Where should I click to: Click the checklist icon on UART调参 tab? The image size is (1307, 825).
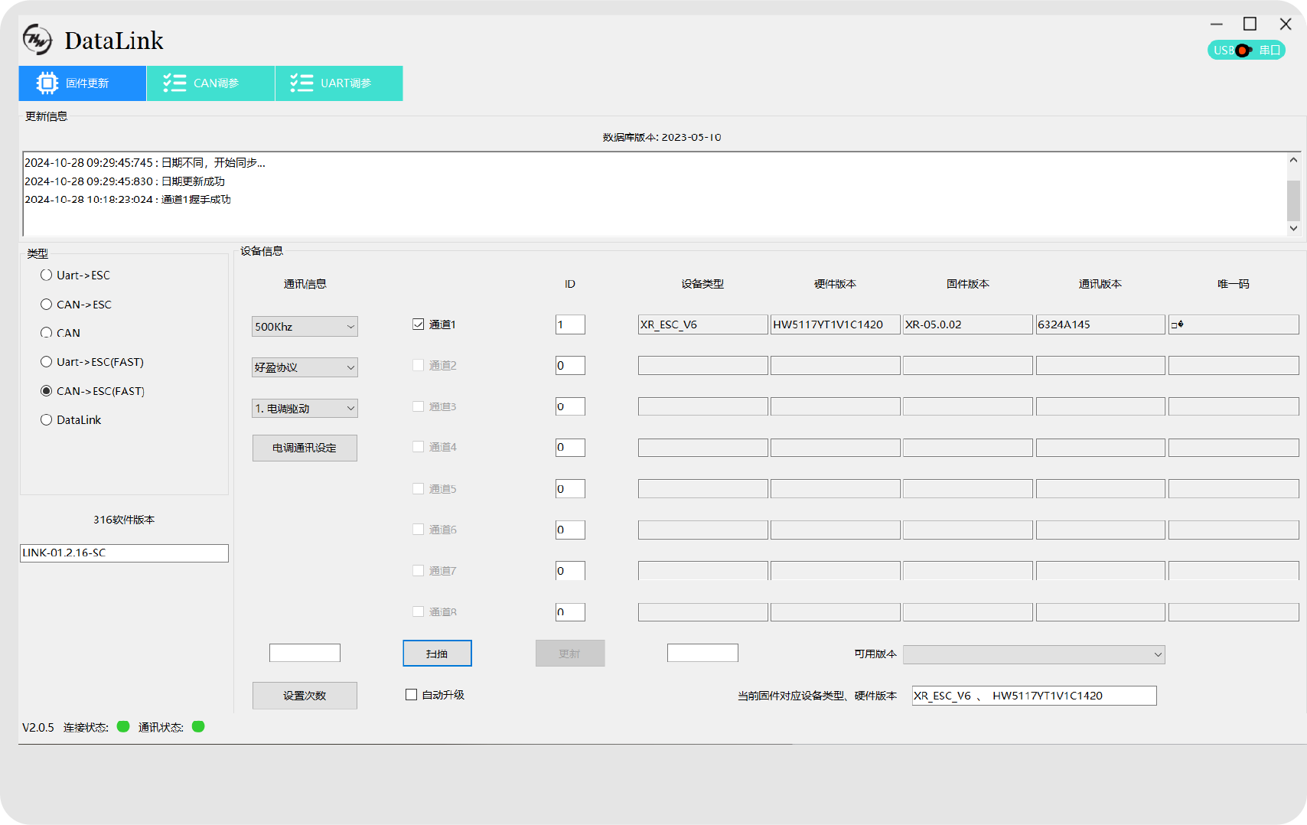pos(301,83)
